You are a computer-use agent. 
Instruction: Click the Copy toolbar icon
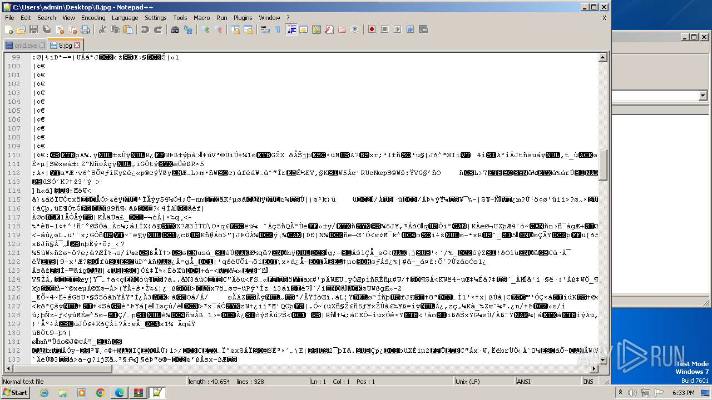pyautogui.click(x=115, y=29)
